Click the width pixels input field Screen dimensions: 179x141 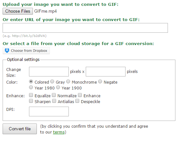tap(49, 72)
